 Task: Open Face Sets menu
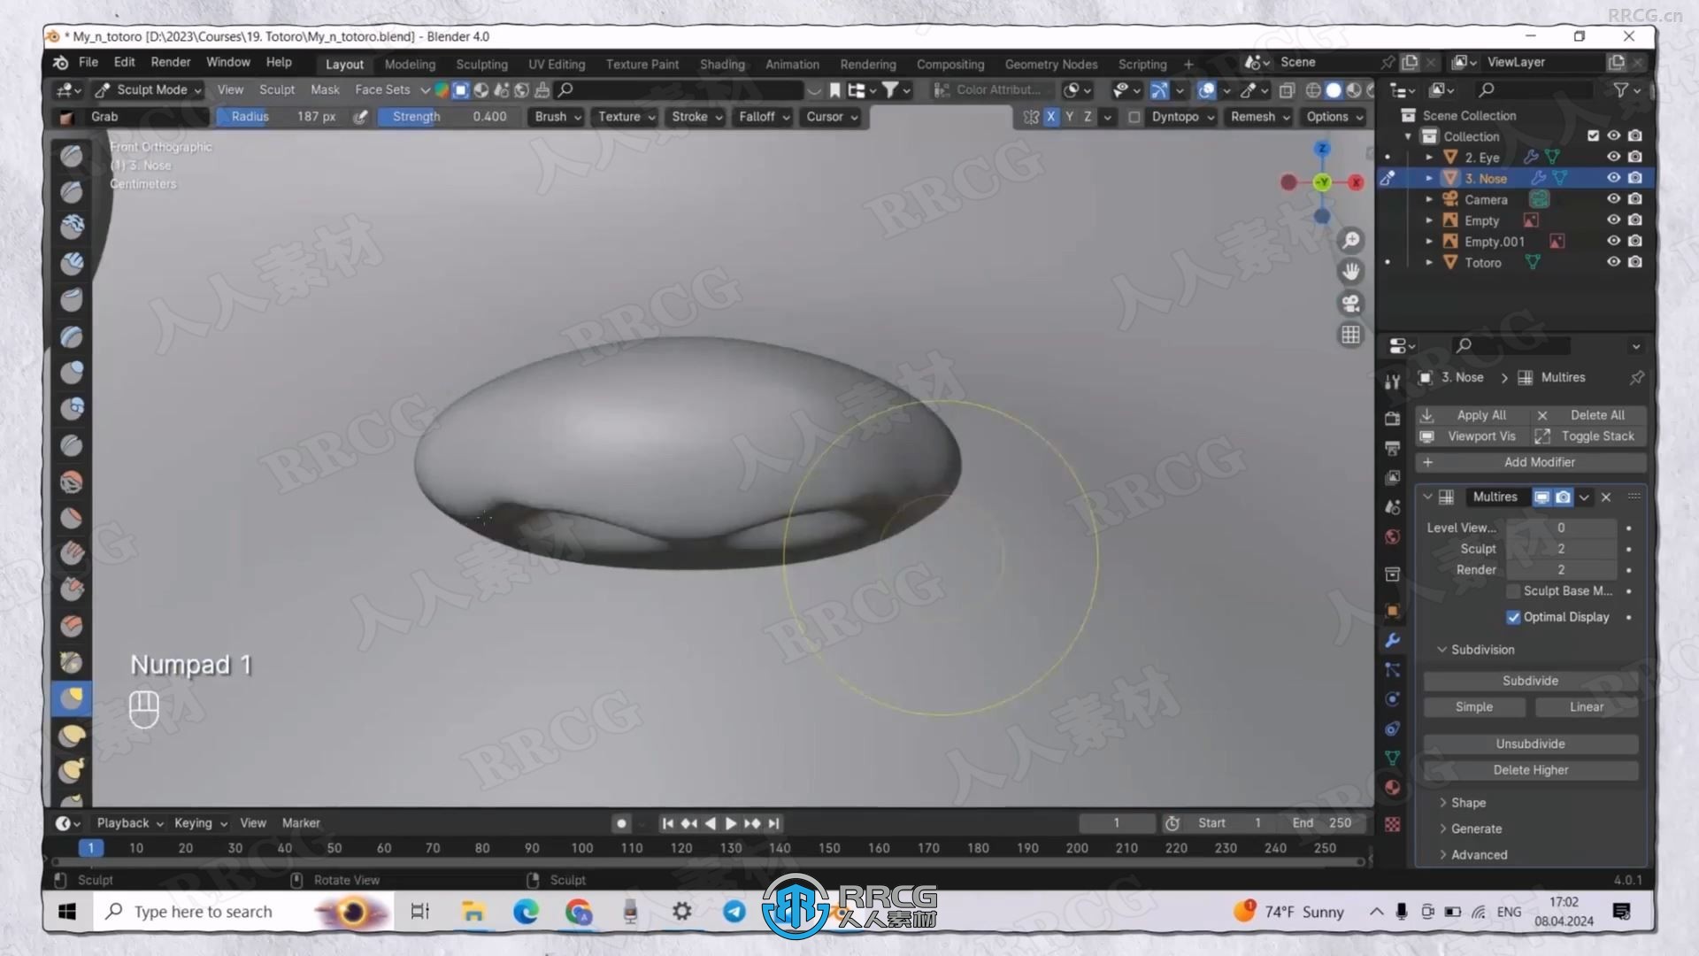point(382,89)
